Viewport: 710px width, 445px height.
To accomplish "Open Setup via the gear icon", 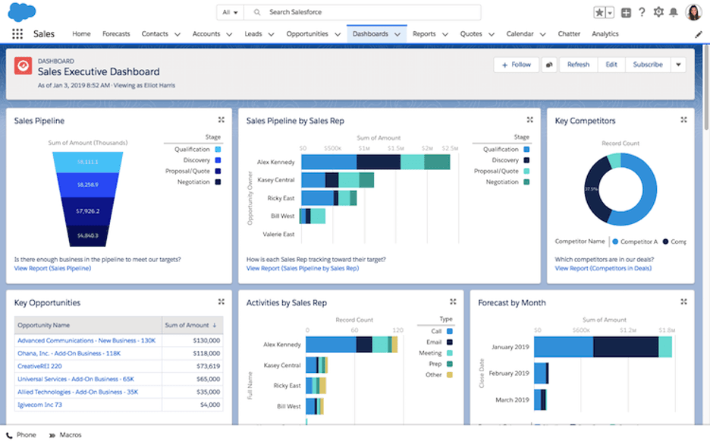I will 658,11.
